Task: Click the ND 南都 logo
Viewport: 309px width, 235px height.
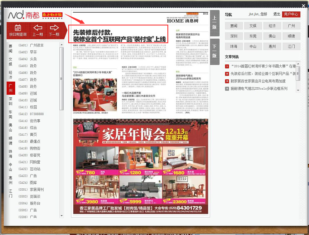Action: click(x=24, y=15)
